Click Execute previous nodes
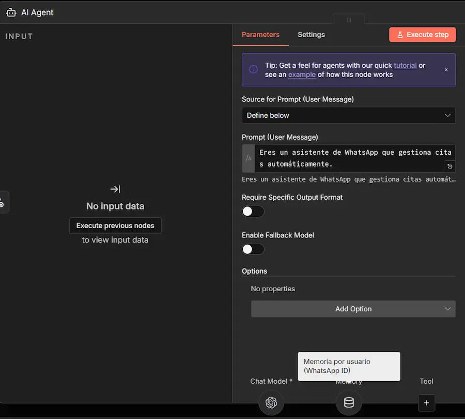Screen dimensions: 465x419 115,226
